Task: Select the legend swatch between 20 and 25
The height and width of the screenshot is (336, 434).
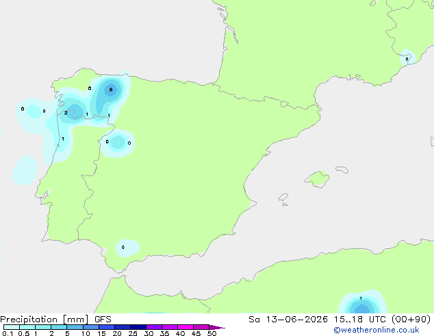Action: pyautogui.click(x=123, y=327)
